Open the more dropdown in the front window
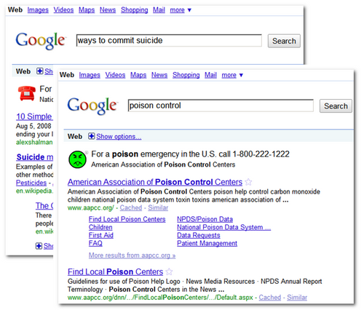The image size is (364, 310). (232, 75)
